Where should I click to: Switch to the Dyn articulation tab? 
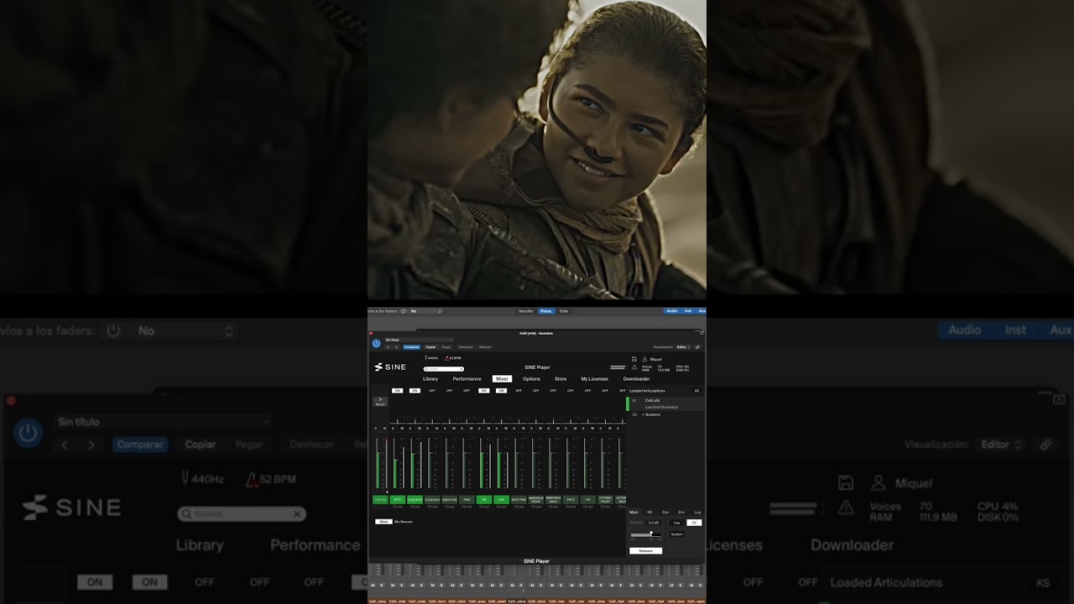(x=665, y=512)
